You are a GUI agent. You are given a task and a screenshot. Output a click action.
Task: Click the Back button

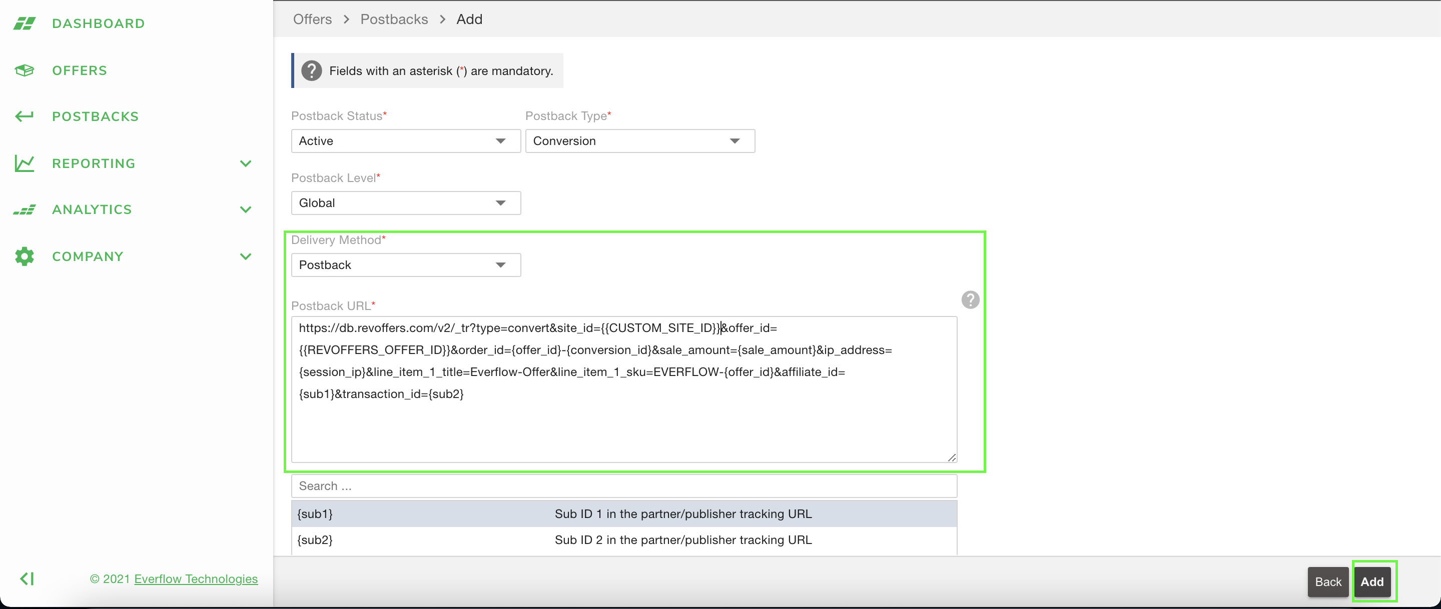coord(1327,581)
